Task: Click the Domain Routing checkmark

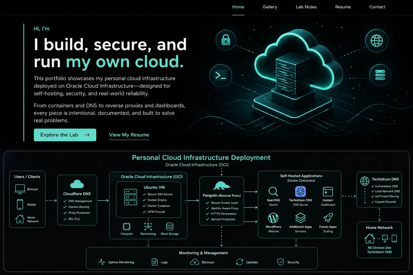Action: point(65,207)
